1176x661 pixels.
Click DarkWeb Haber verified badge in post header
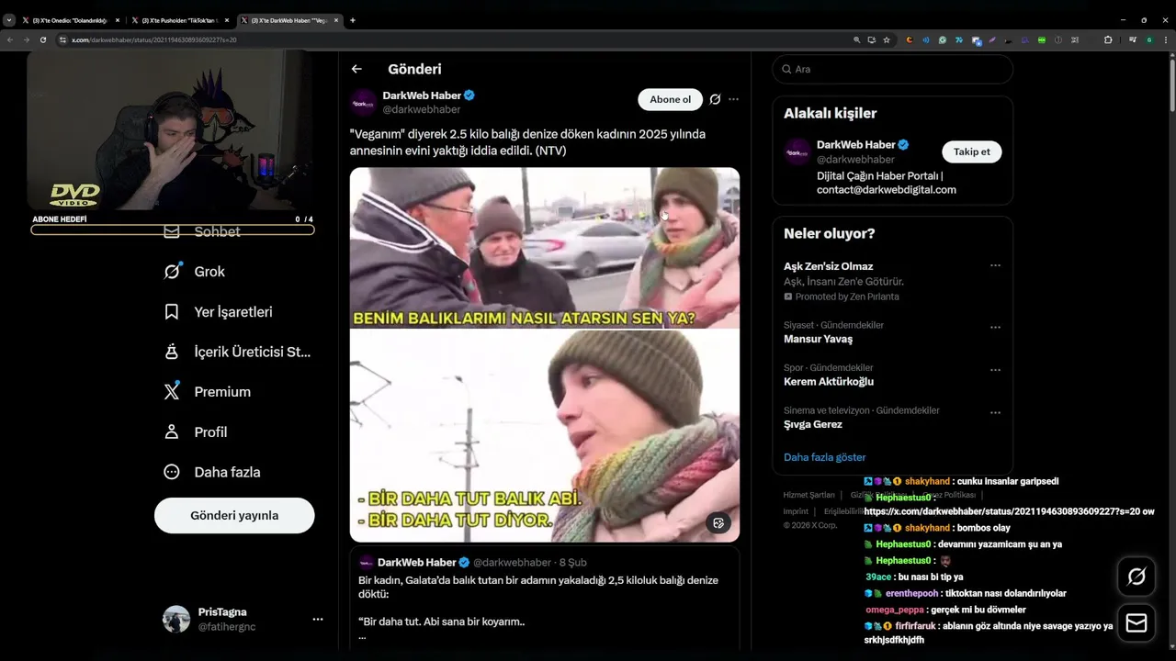pos(469,95)
